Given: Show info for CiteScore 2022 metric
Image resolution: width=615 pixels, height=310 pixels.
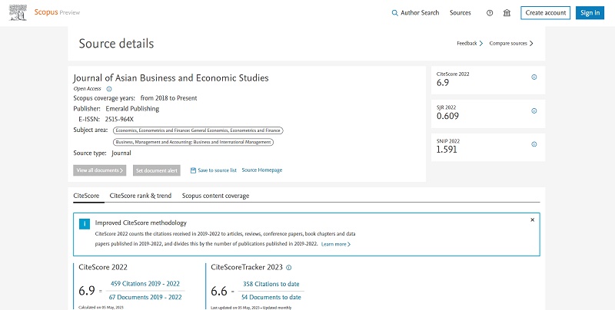Looking at the screenshot, I should pyautogui.click(x=534, y=77).
